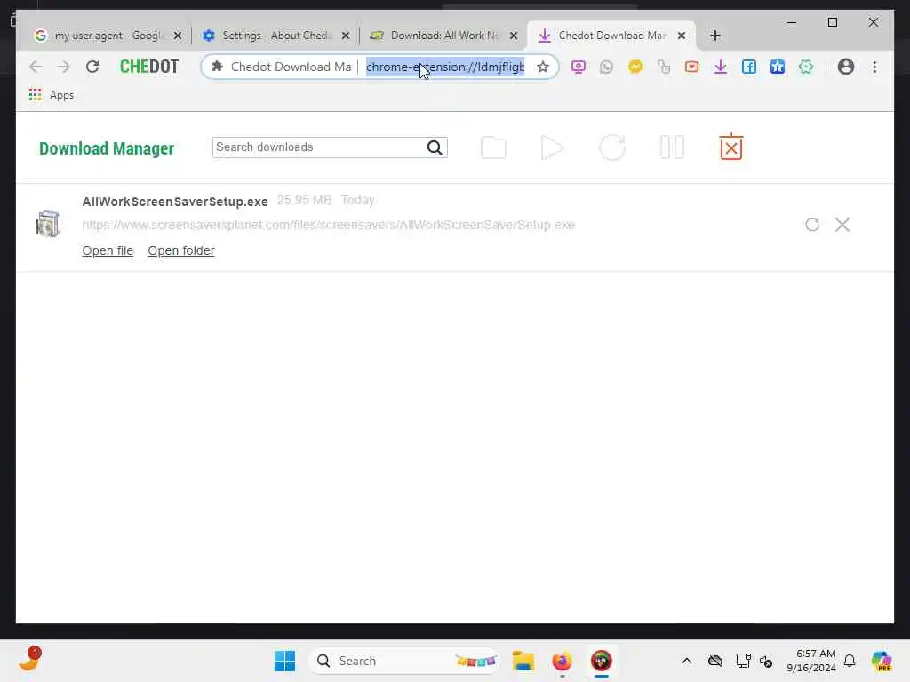Click the Chedot browser taskbar icon
The width and height of the screenshot is (910, 682).
(x=602, y=661)
